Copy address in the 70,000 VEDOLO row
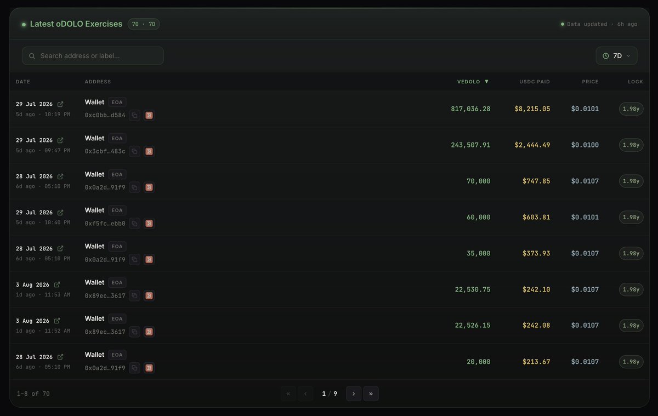 (x=134, y=187)
